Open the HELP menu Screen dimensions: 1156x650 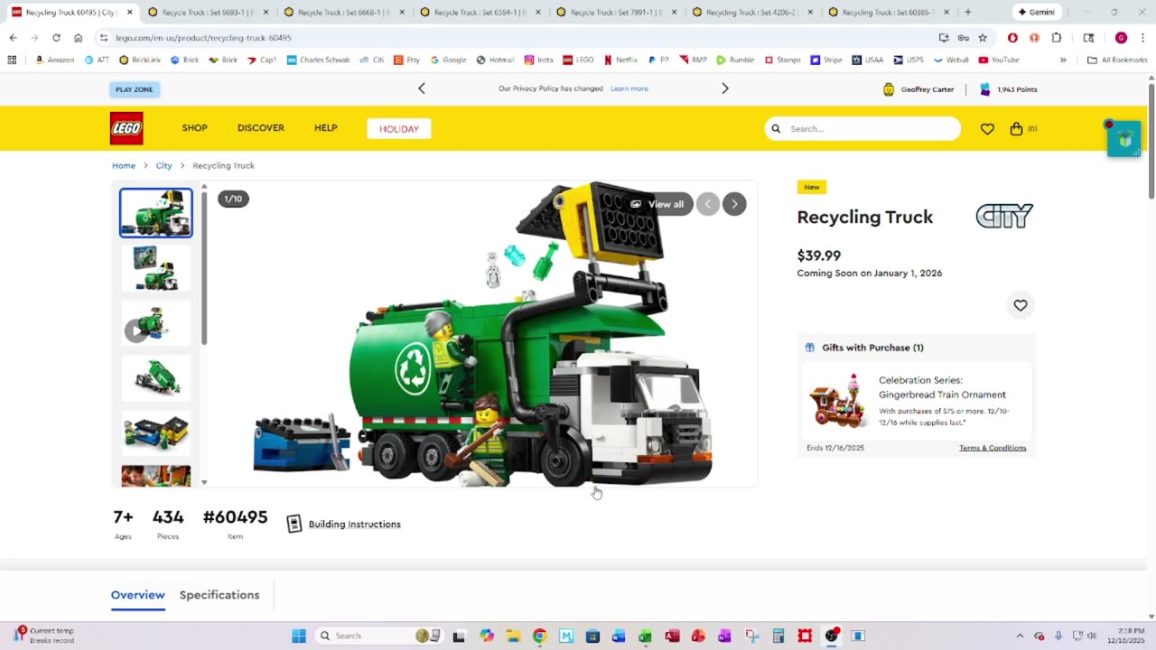tap(326, 128)
